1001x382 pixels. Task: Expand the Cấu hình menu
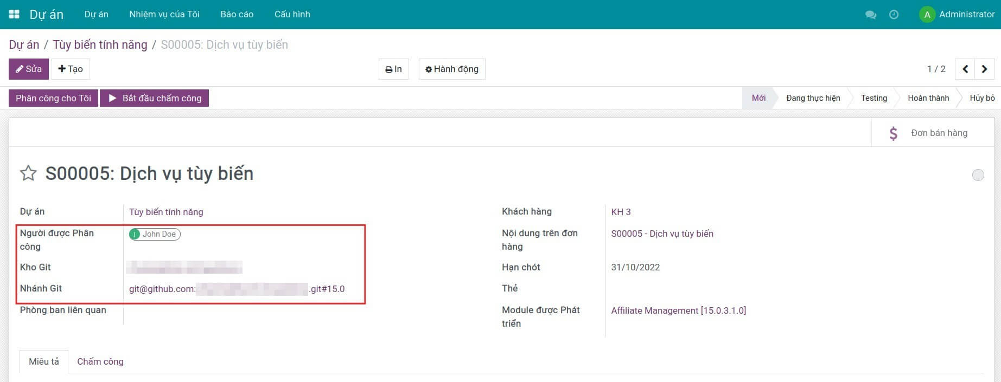292,14
